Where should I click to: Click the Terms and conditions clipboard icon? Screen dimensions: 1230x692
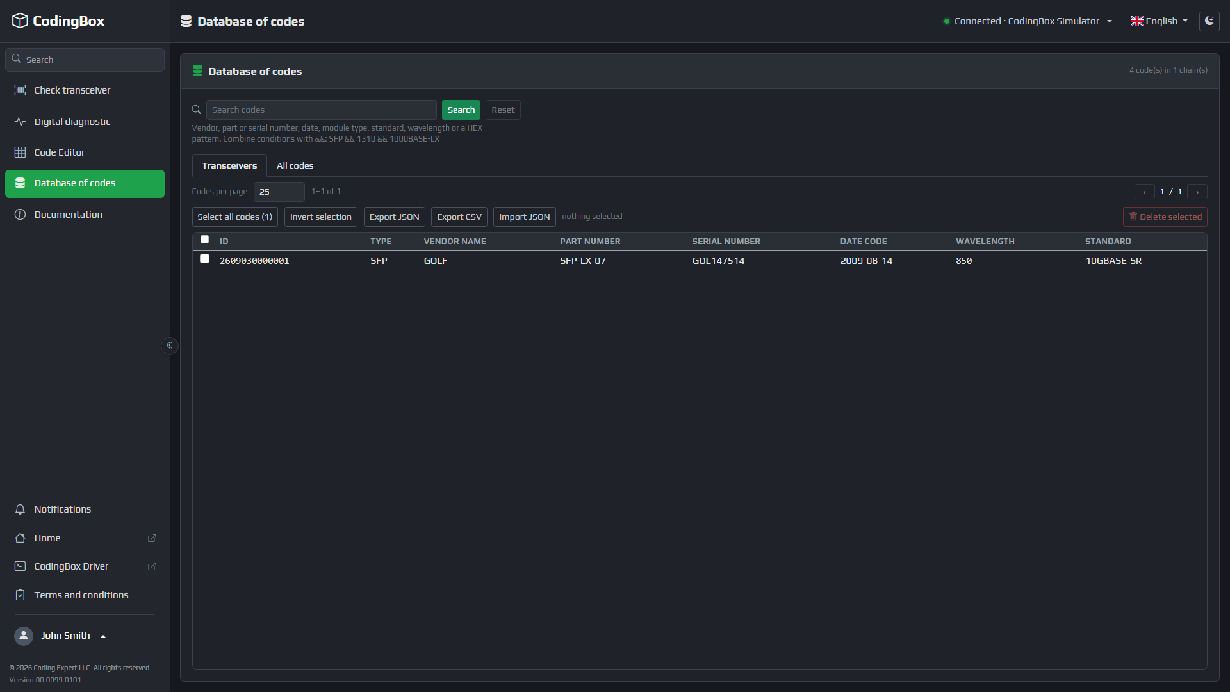20,595
